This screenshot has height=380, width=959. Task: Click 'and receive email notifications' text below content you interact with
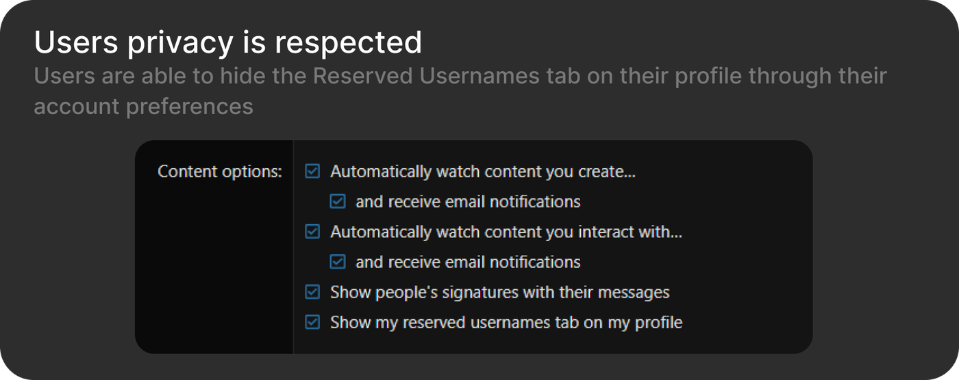click(468, 262)
